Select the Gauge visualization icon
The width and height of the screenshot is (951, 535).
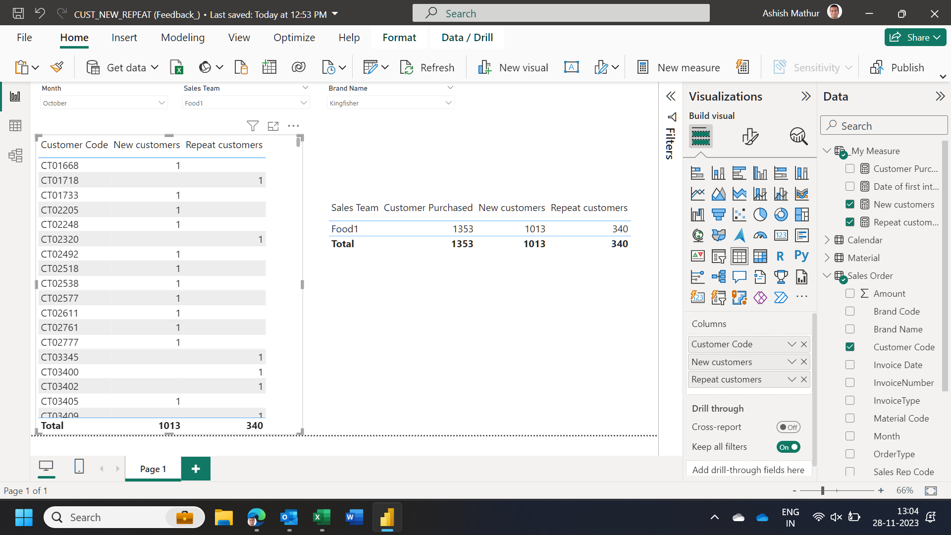point(760,235)
